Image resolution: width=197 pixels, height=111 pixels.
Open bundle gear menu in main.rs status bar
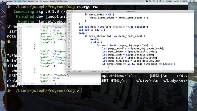[x=103, y=71]
